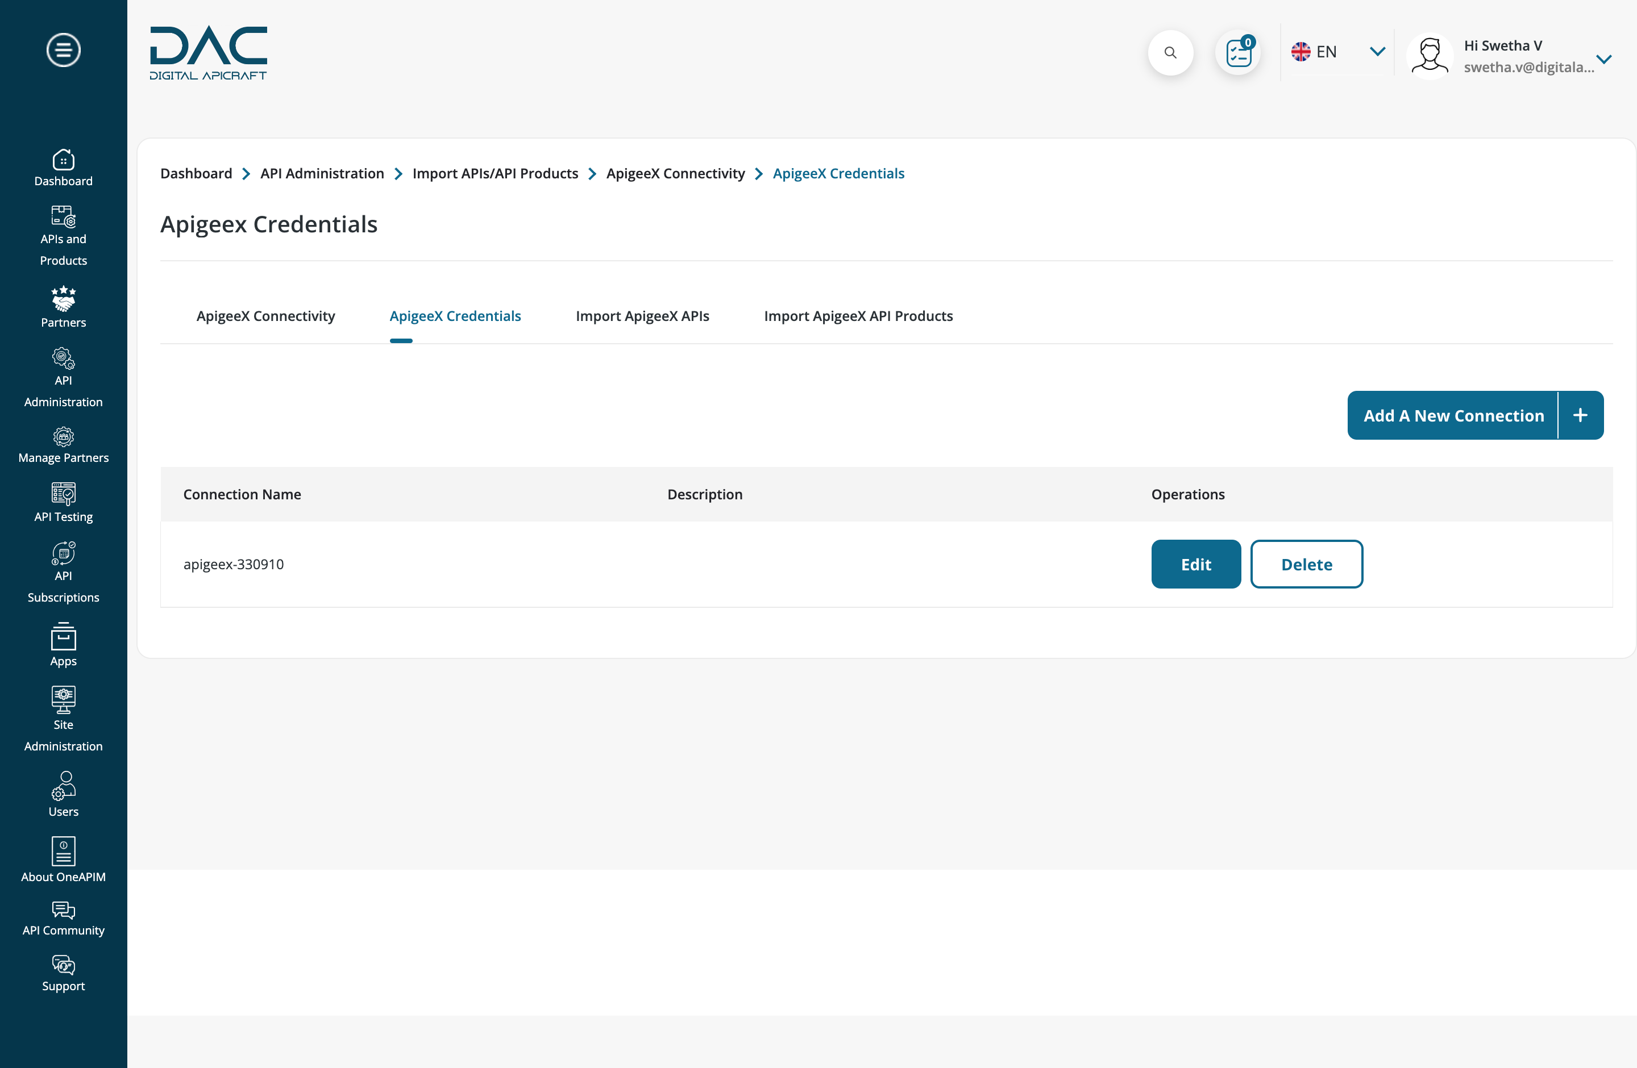Click the user avatar icon
The image size is (1637, 1068).
click(x=1430, y=56)
